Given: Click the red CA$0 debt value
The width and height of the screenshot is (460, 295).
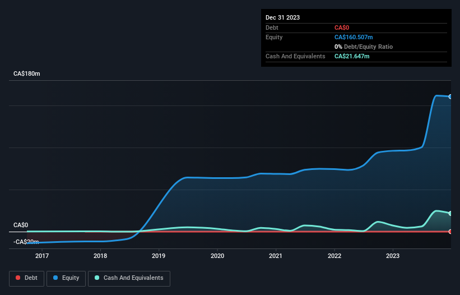Looking at the screenshot, I should pos(342,27).
